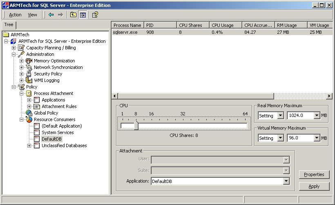This screenshot has width=335, height=205.
Task: Click the Attachment Rules list icon
Action: tap(37, 106)
